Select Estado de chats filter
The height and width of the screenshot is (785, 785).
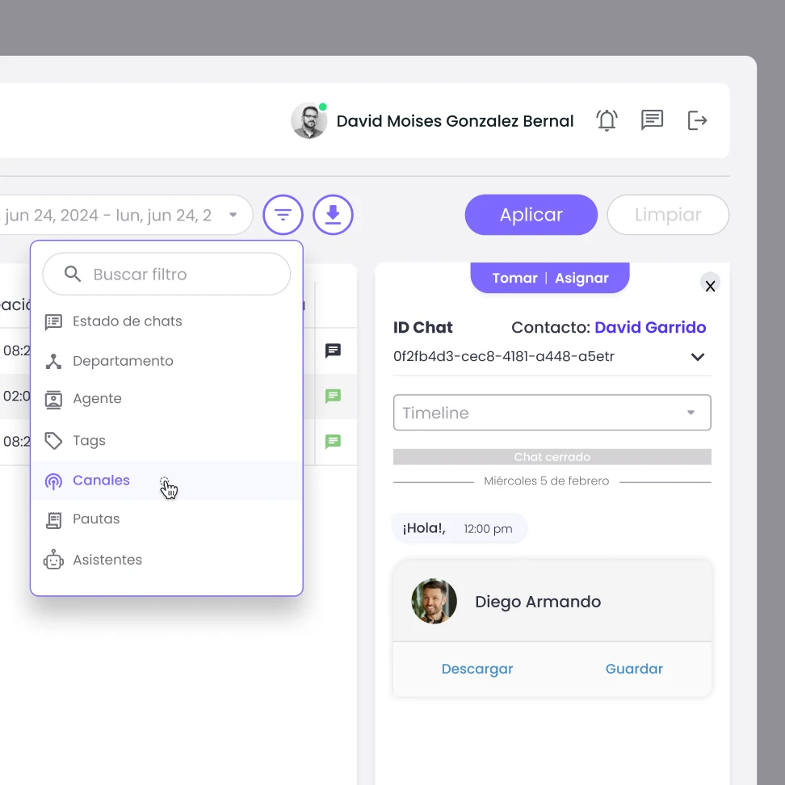point(127,321)
